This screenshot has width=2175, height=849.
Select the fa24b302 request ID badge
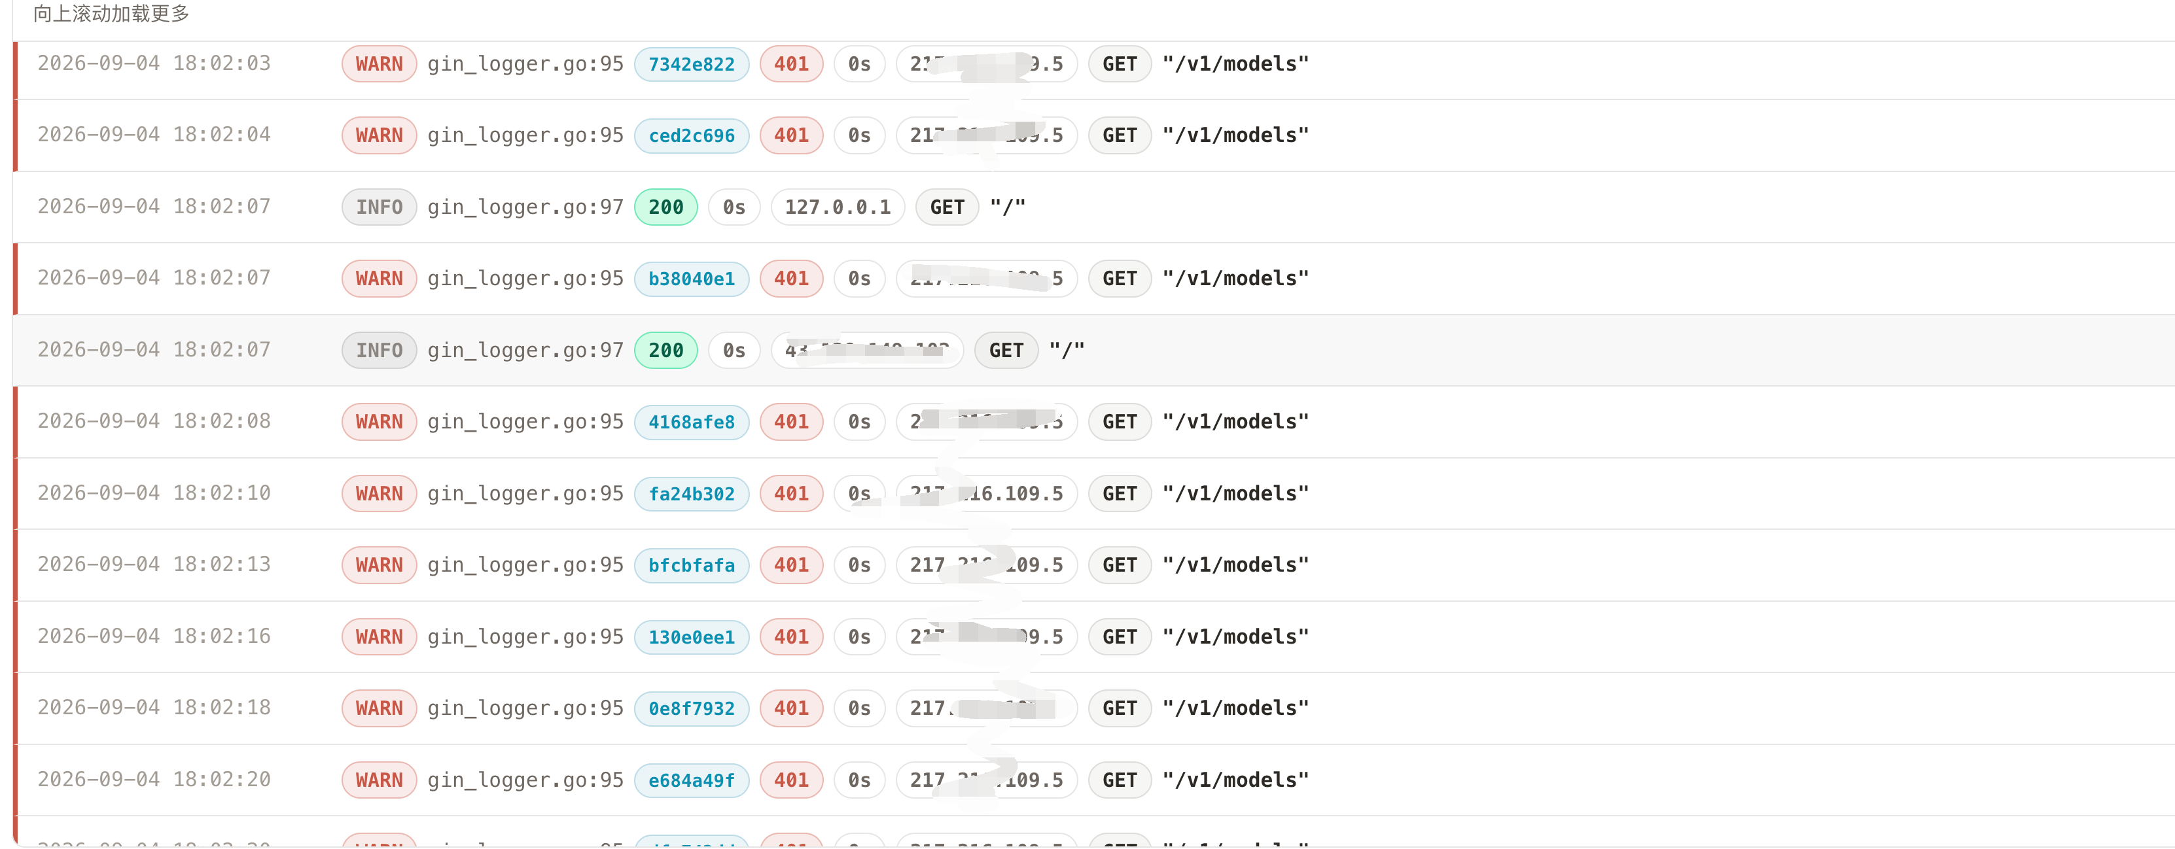[692, 494]
